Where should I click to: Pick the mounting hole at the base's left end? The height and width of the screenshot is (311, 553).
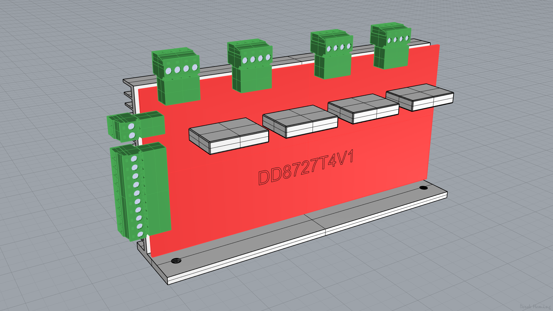tap(176, 261)
